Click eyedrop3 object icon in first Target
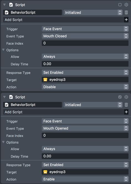 pos(45,80)
